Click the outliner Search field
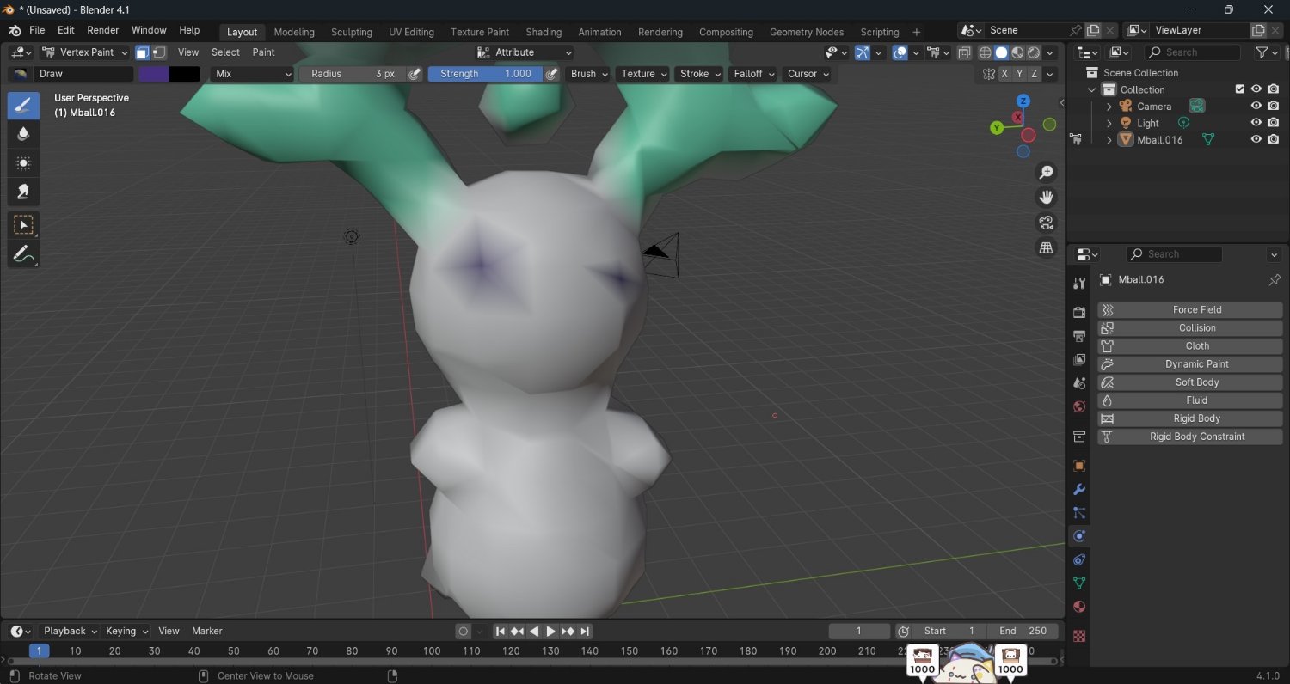 tap(1193, 52)
